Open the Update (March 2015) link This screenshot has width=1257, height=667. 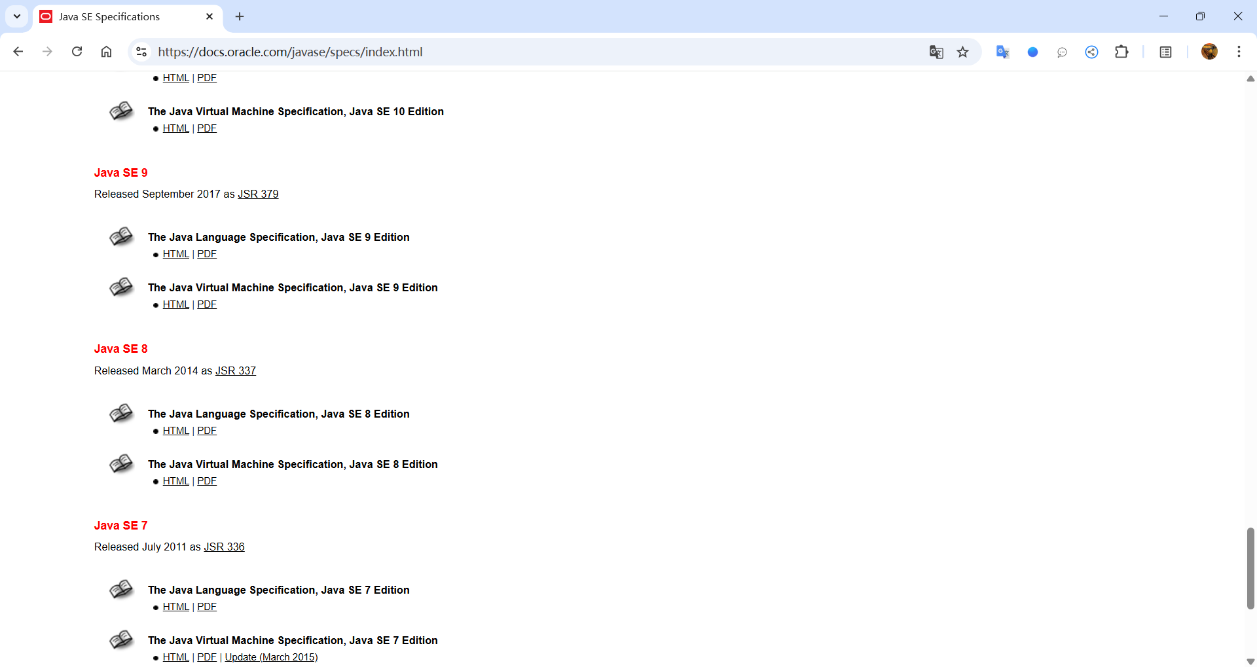(x=271, y=657)
